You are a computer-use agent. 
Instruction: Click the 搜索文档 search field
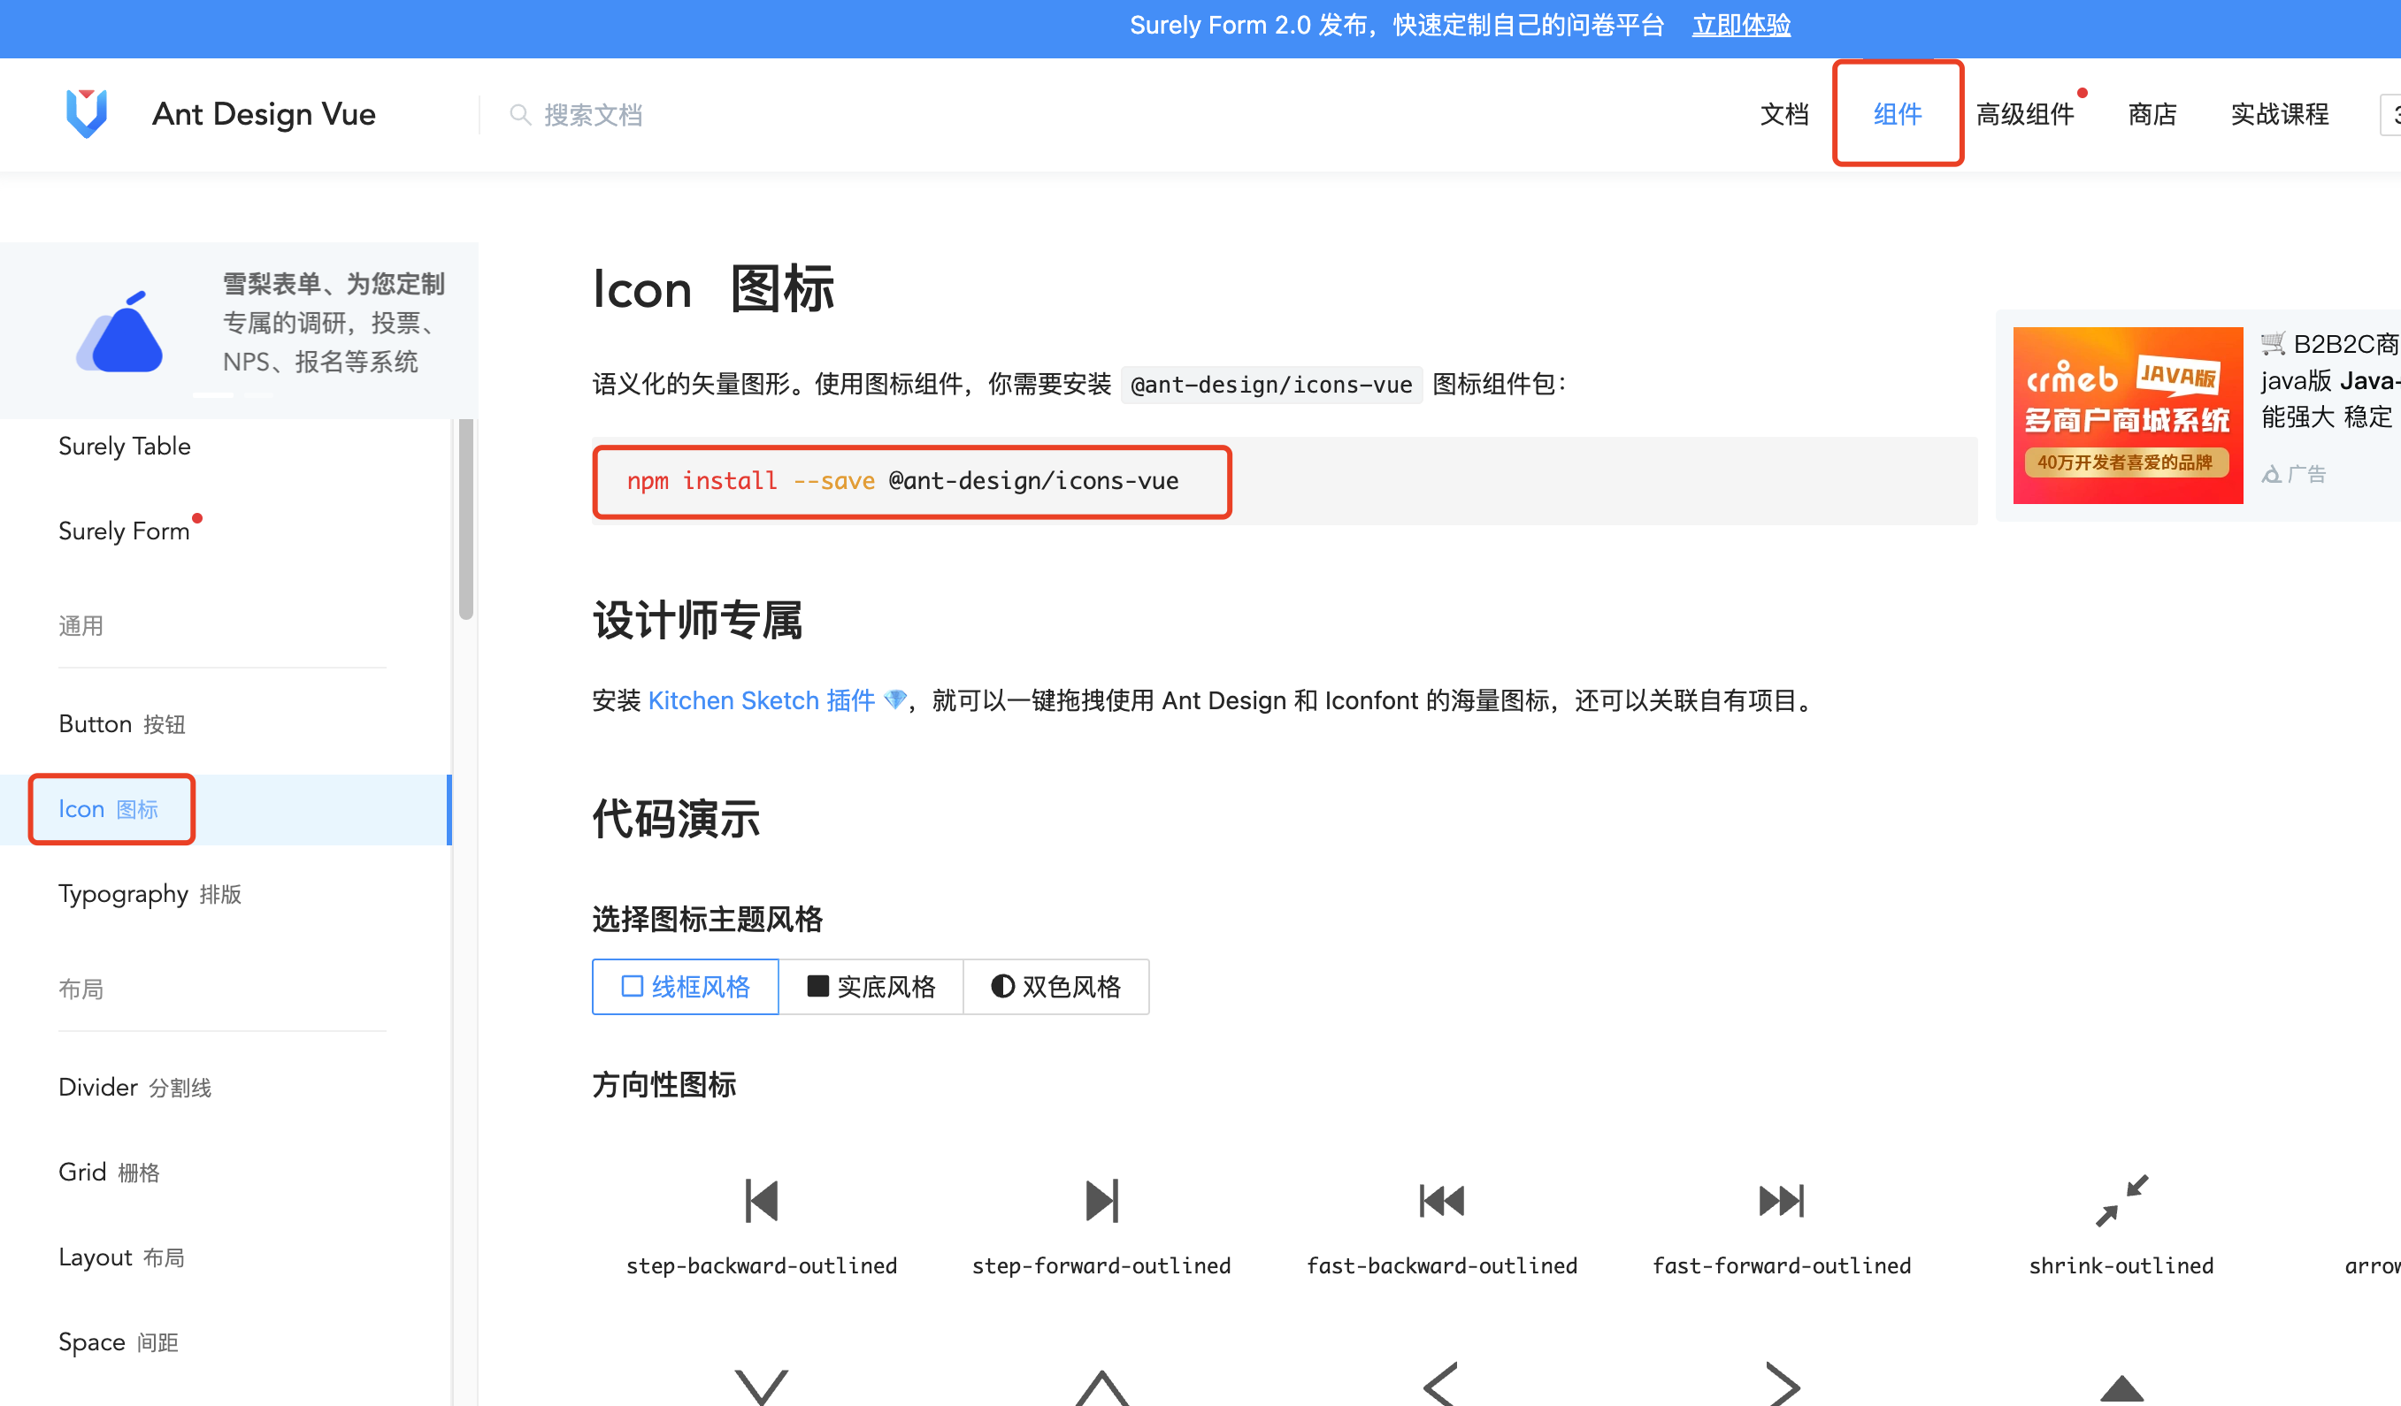click(x=593, y=115)
